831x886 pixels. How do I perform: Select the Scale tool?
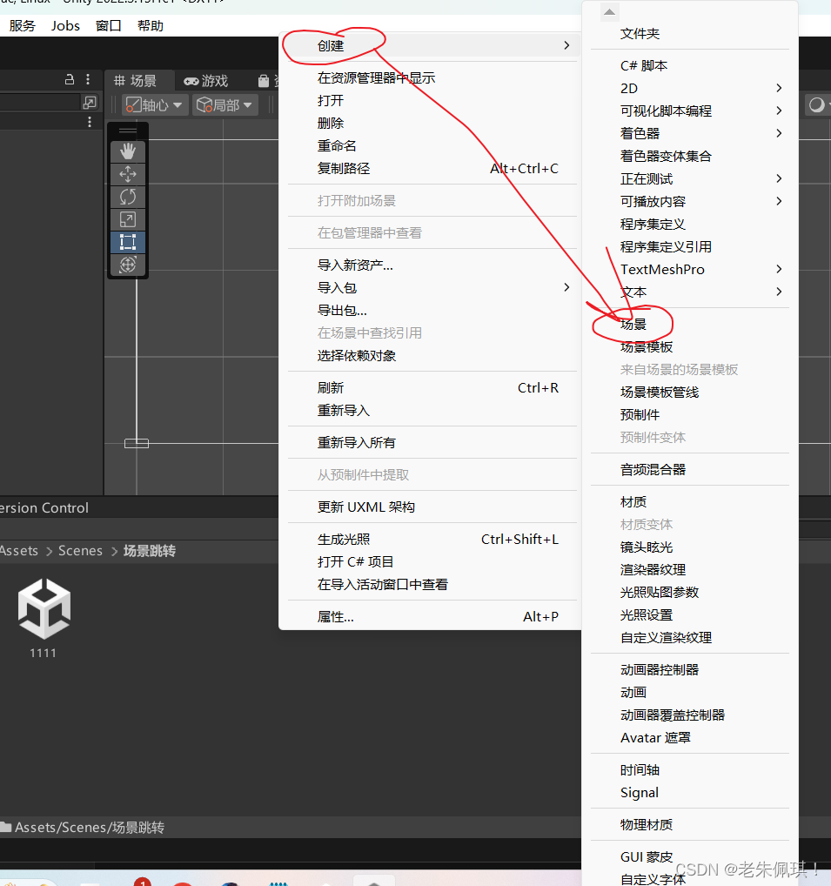pyautogui.click(x=128, y=219)
